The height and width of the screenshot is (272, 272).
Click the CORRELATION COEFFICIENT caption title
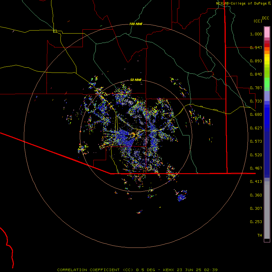tap(88, 270)
